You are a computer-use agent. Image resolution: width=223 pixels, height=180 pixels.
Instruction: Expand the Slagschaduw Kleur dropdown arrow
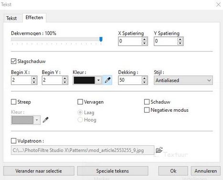pyautogui.click(x=98, y=80)
